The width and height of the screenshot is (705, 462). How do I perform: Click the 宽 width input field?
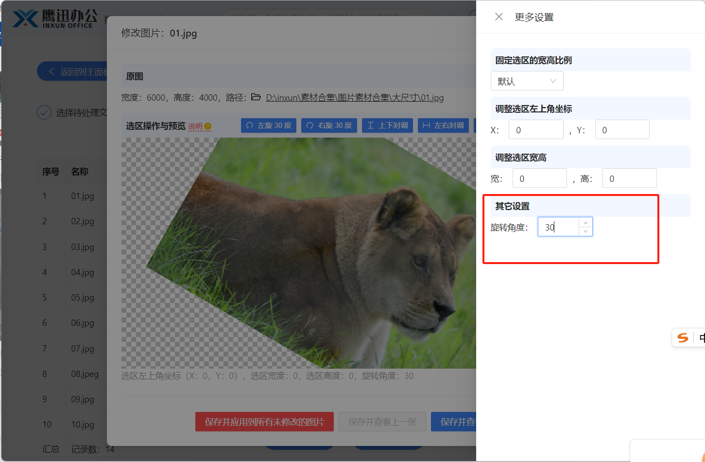539,178
